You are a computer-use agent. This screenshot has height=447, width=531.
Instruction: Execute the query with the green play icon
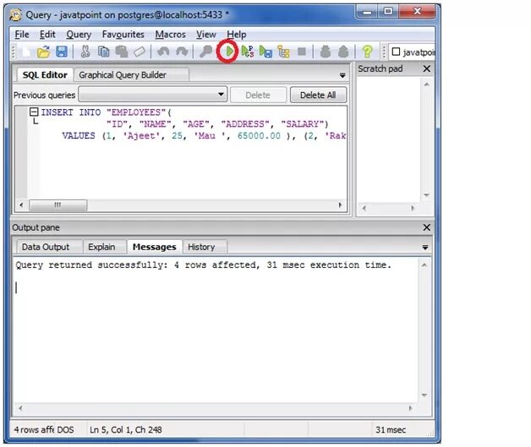[229, 52]
